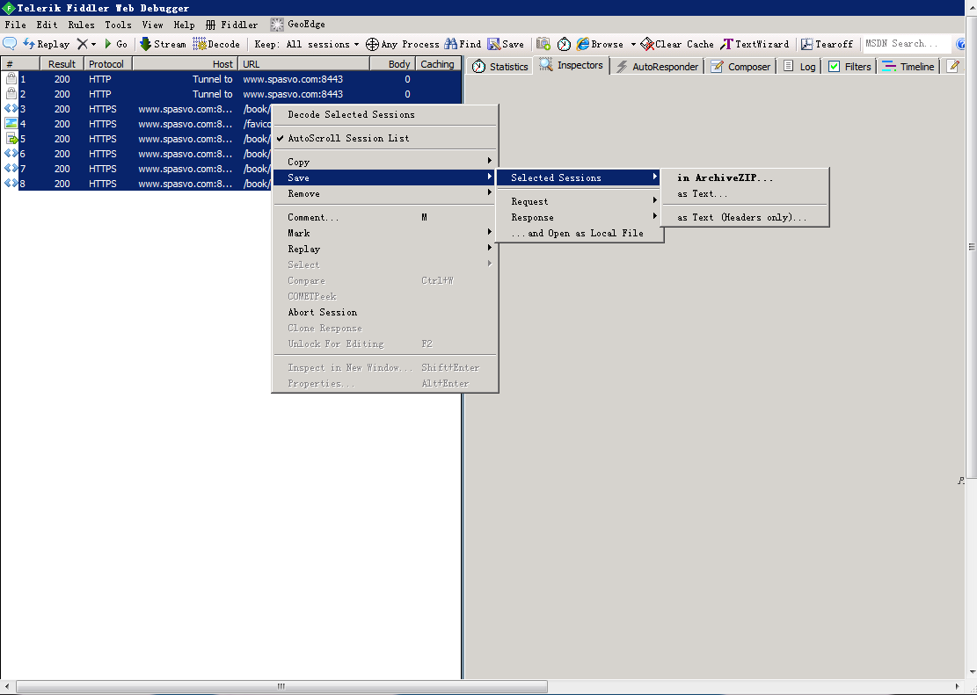Toggle the Decode button in toolbar
Screen dimensions: 977x695
click(x=216, y=44)
